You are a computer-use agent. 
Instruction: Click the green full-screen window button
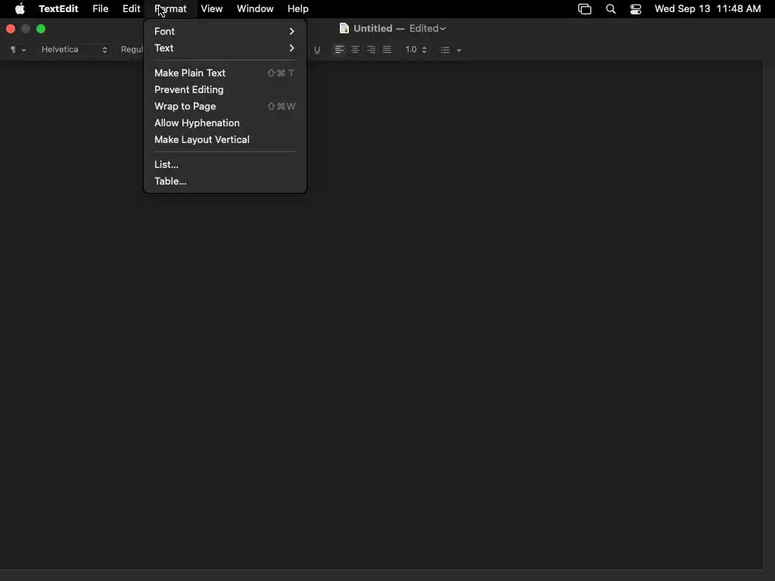[41, 30]
